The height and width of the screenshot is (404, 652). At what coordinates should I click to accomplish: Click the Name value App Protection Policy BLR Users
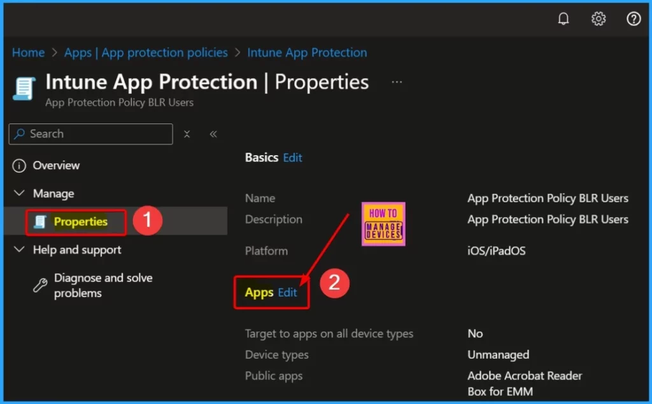548,199
